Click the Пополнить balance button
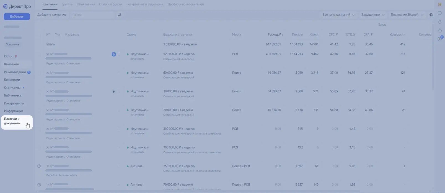This screenshot has height=193, width=445. (x=12, y=44)
